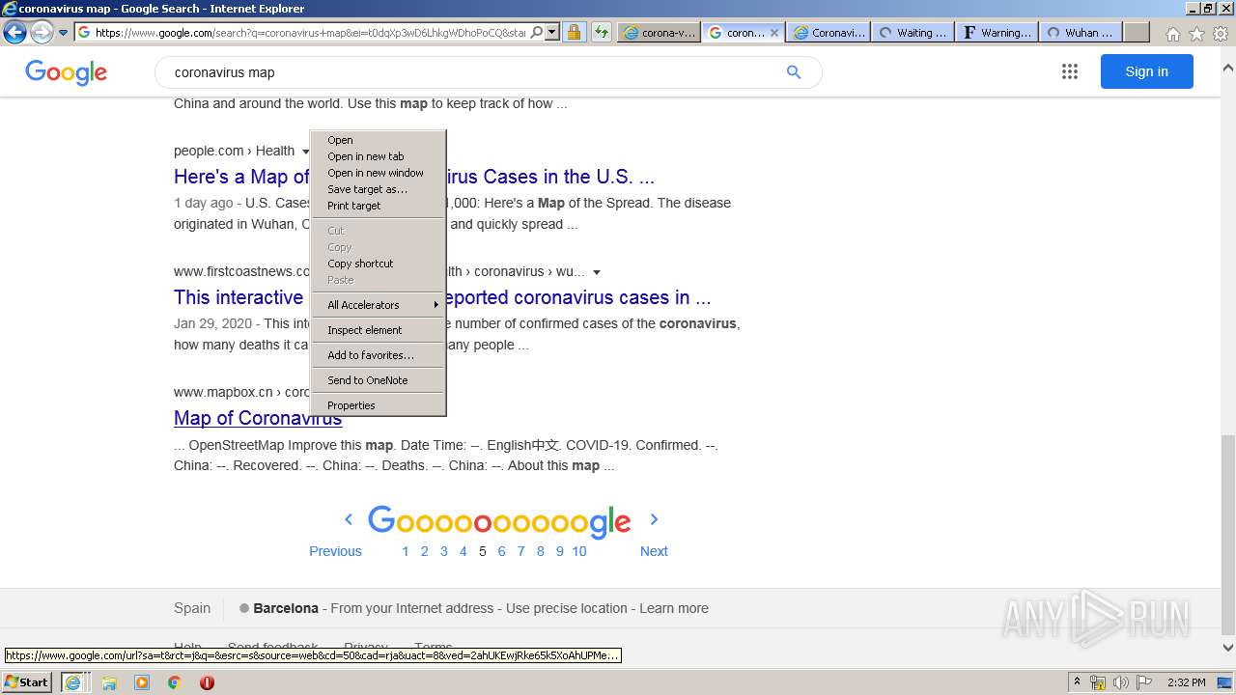Viewport: 1236px width, 695px height.
Task: Click the previous page chevron arrow
Action: (349, 519)
